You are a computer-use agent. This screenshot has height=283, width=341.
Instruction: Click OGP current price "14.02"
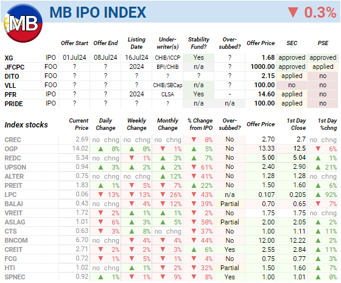click(x=80, y=148)
